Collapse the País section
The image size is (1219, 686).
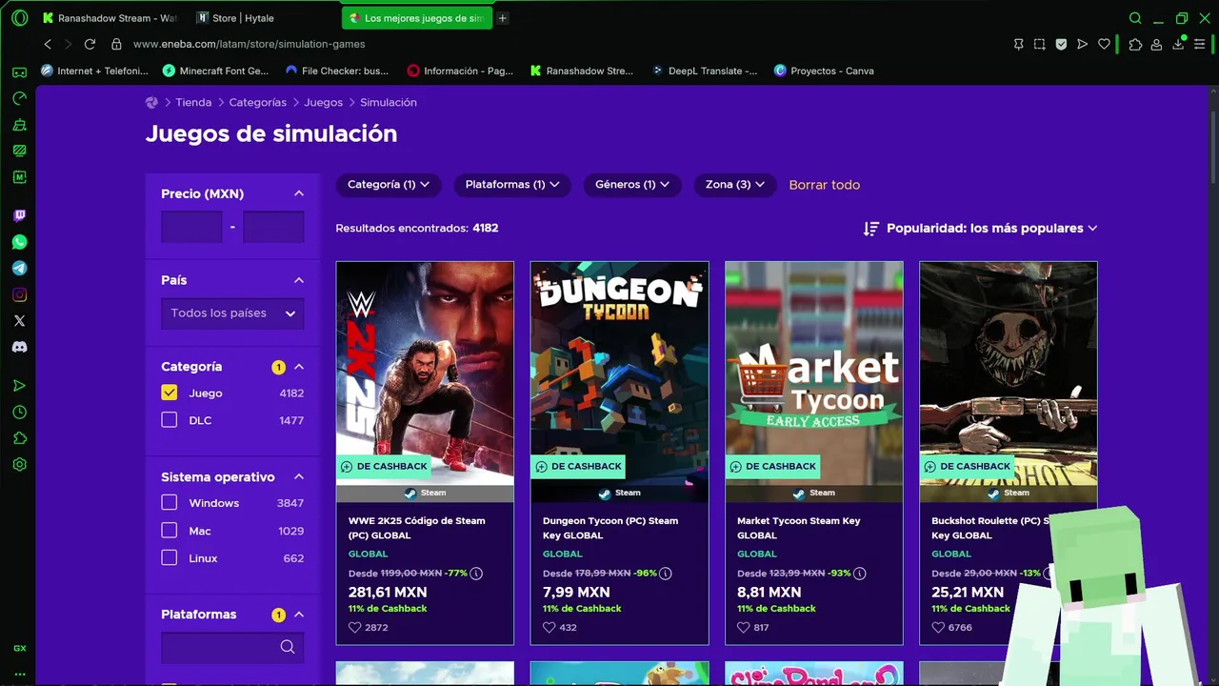pyautogui.click(x=299, y=280)
